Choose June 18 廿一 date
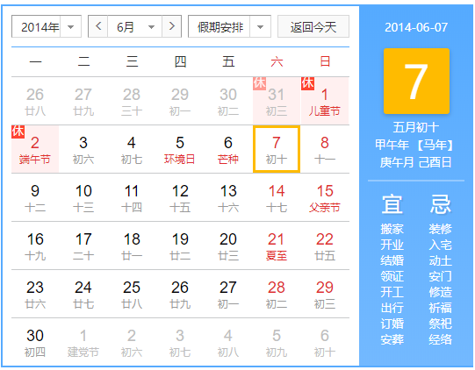The width and height of the screenshot is (475, 370). point(132,245)
